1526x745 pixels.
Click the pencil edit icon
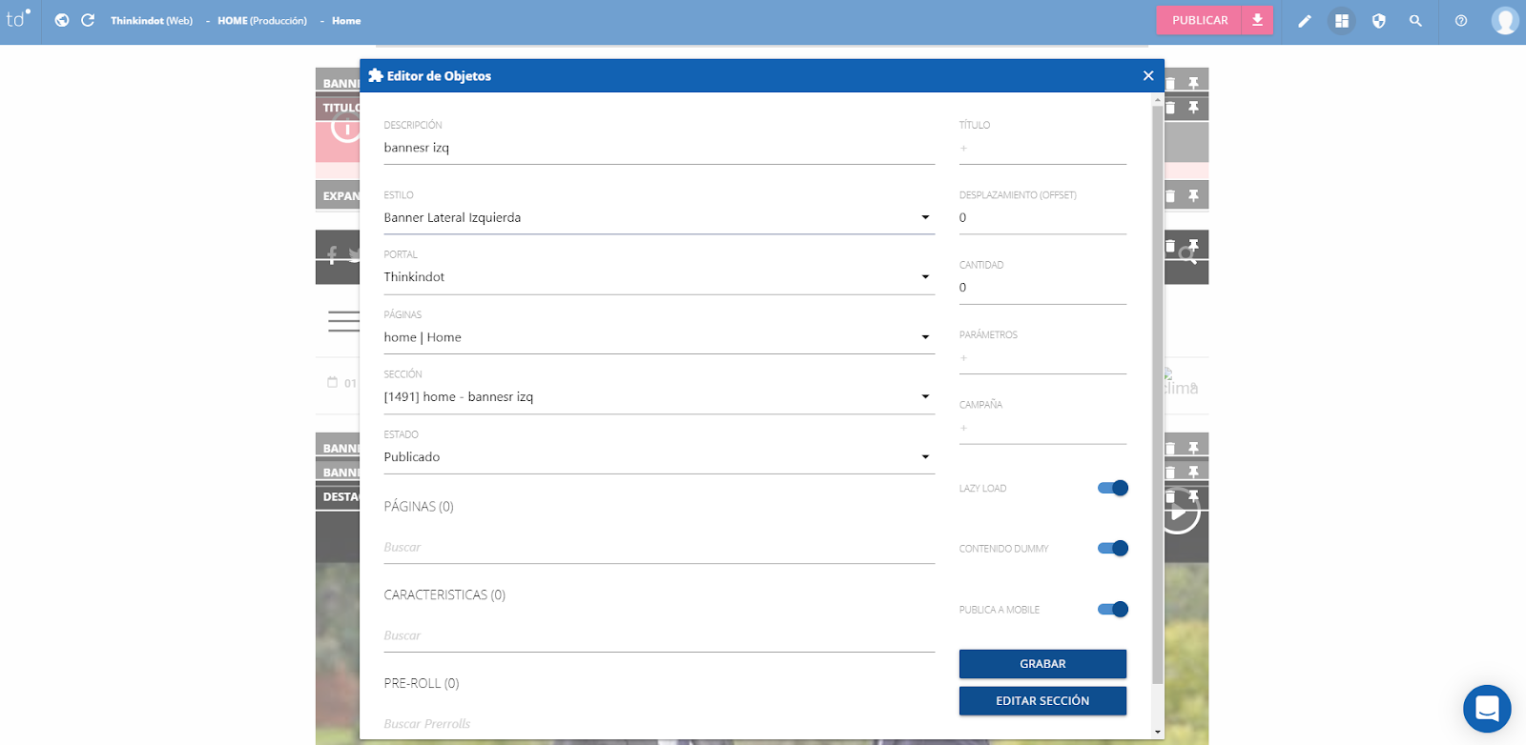1305,21
